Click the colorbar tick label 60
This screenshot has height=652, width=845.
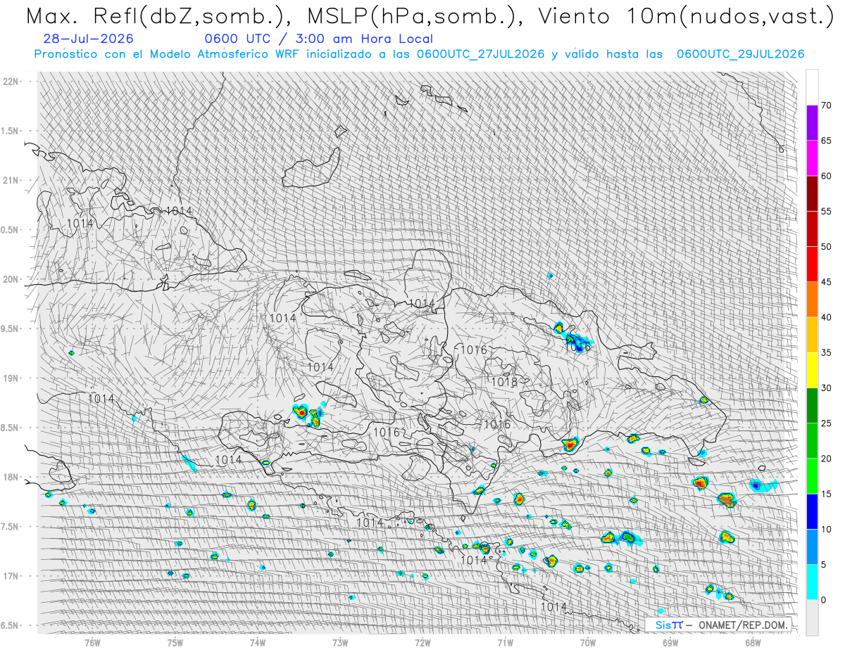[826, 176]
